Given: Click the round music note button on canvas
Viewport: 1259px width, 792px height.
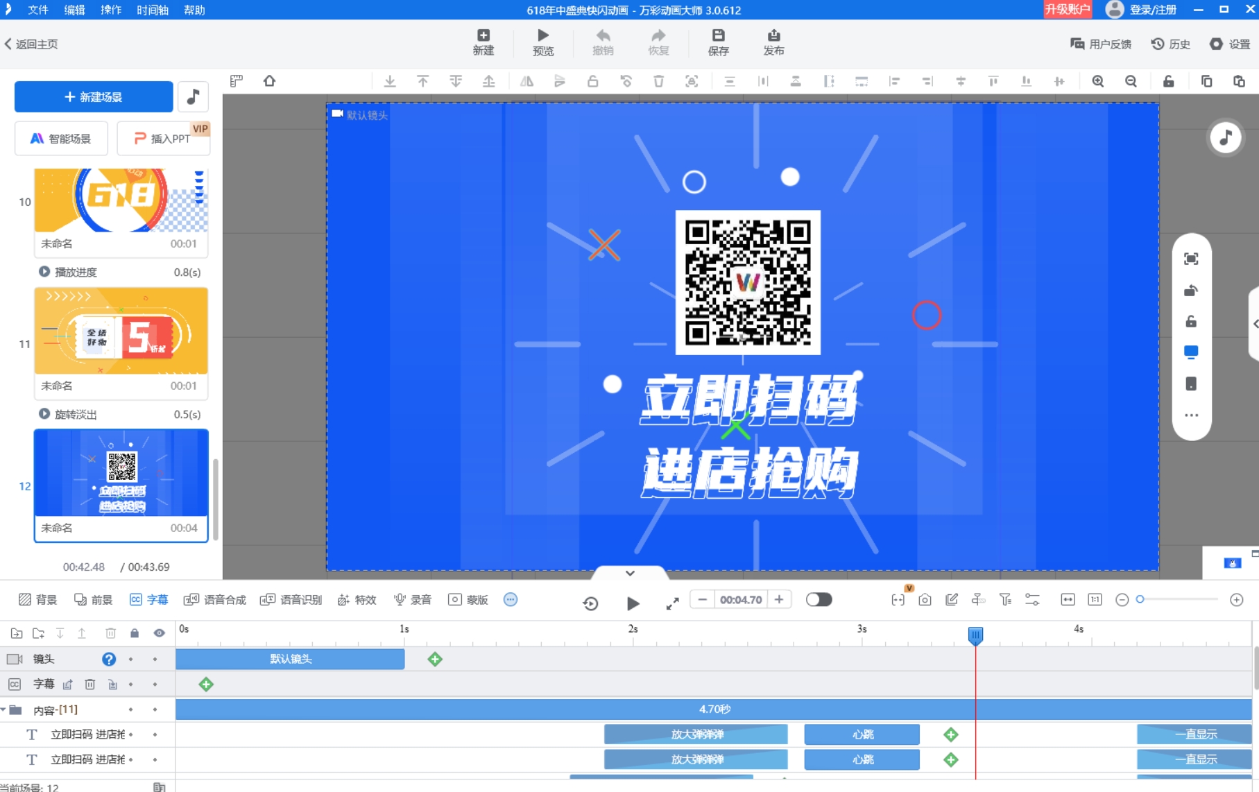Looking at the screenshot, I should point(1226,137).
